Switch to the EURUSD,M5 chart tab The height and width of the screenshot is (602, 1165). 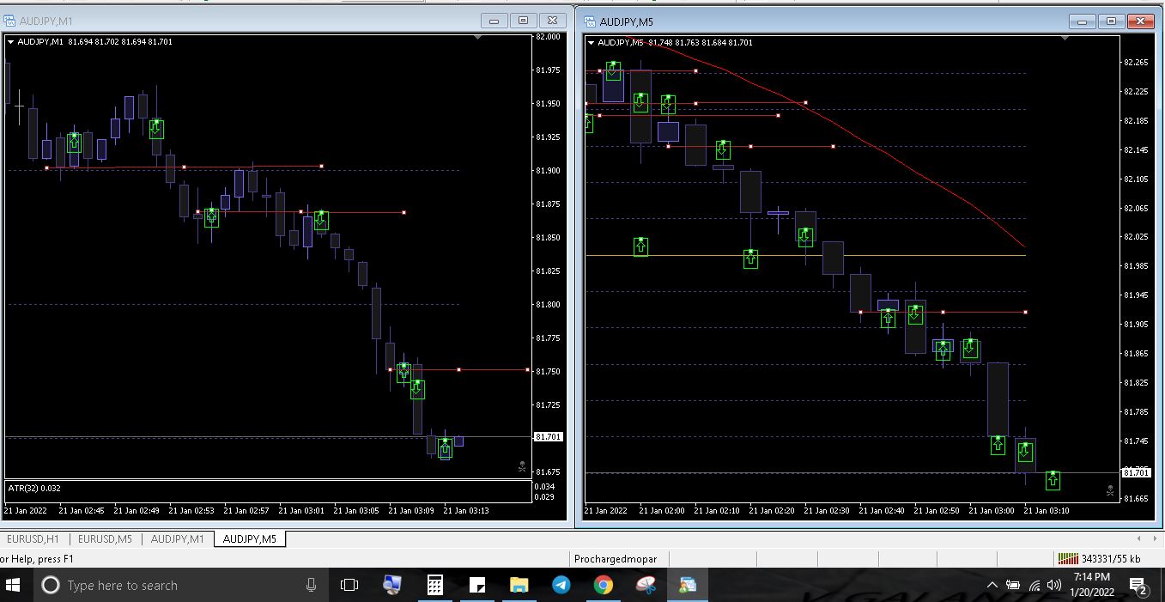pos(105,538)
